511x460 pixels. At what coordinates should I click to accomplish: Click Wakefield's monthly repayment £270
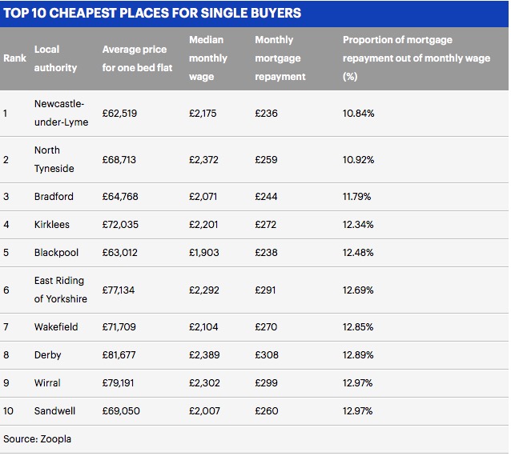point(267,327)
